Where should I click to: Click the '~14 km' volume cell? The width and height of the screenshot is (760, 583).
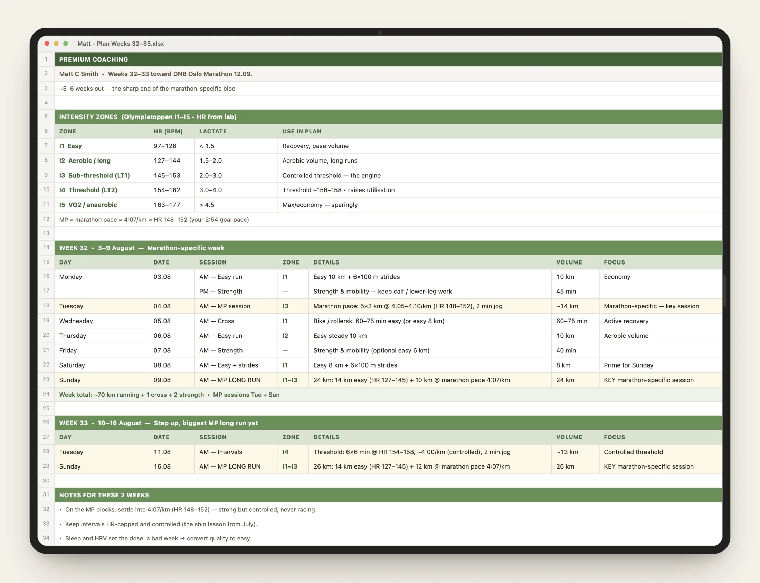click(x=575, y=306)
